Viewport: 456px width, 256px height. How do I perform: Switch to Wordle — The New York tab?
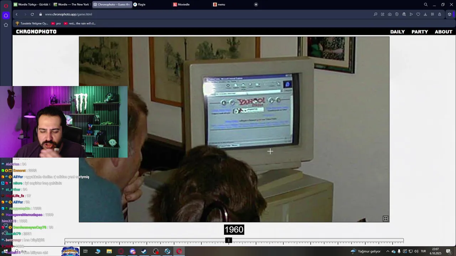[72, 5]
